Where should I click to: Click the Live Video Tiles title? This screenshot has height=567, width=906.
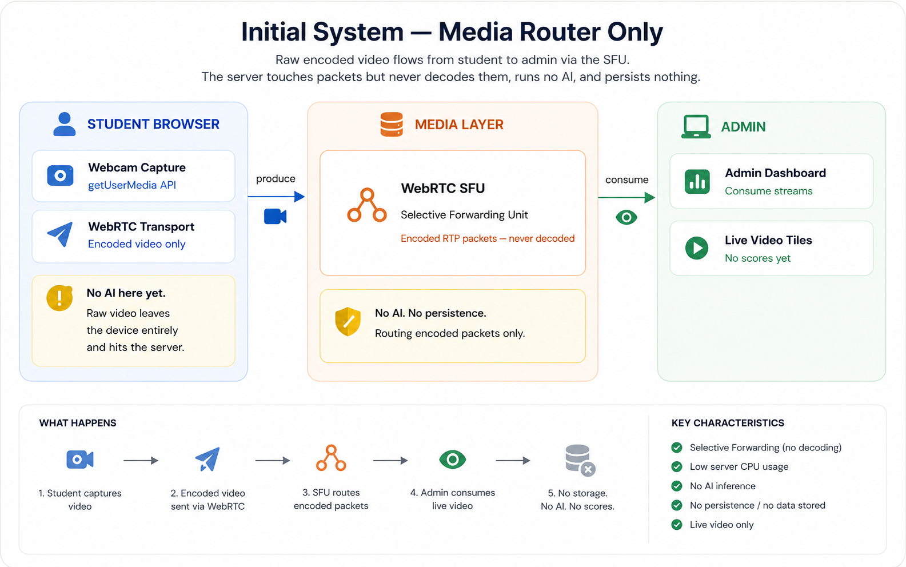tap(768, 240)
